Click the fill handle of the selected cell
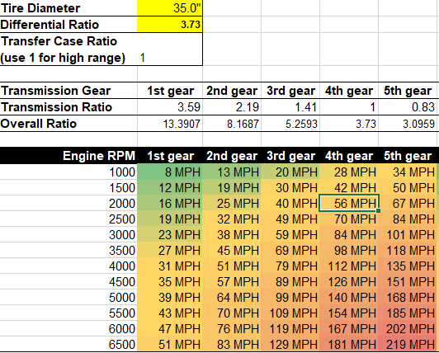This screenshot has height=353, width=439. tap(378, 210)
